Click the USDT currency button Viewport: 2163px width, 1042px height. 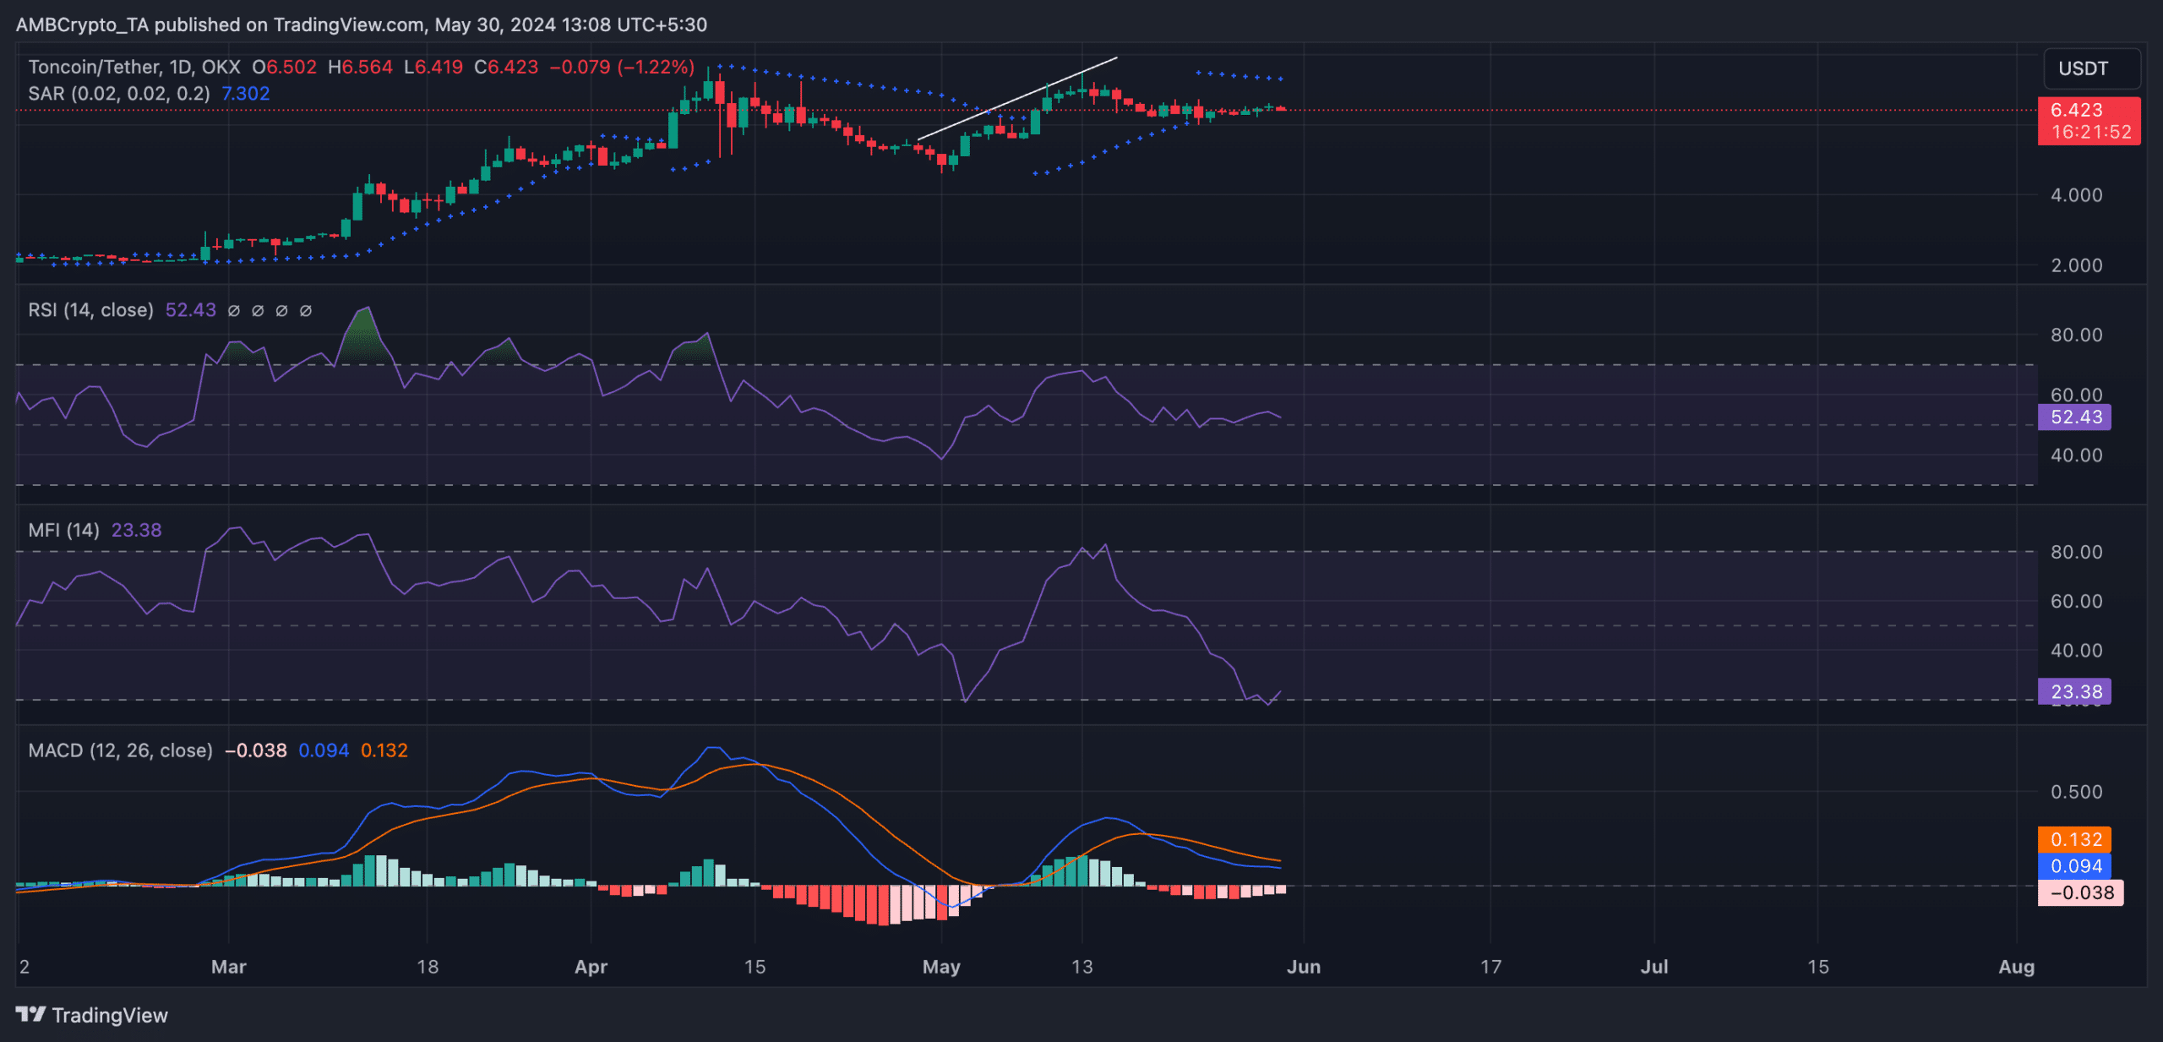point(2092,68)
